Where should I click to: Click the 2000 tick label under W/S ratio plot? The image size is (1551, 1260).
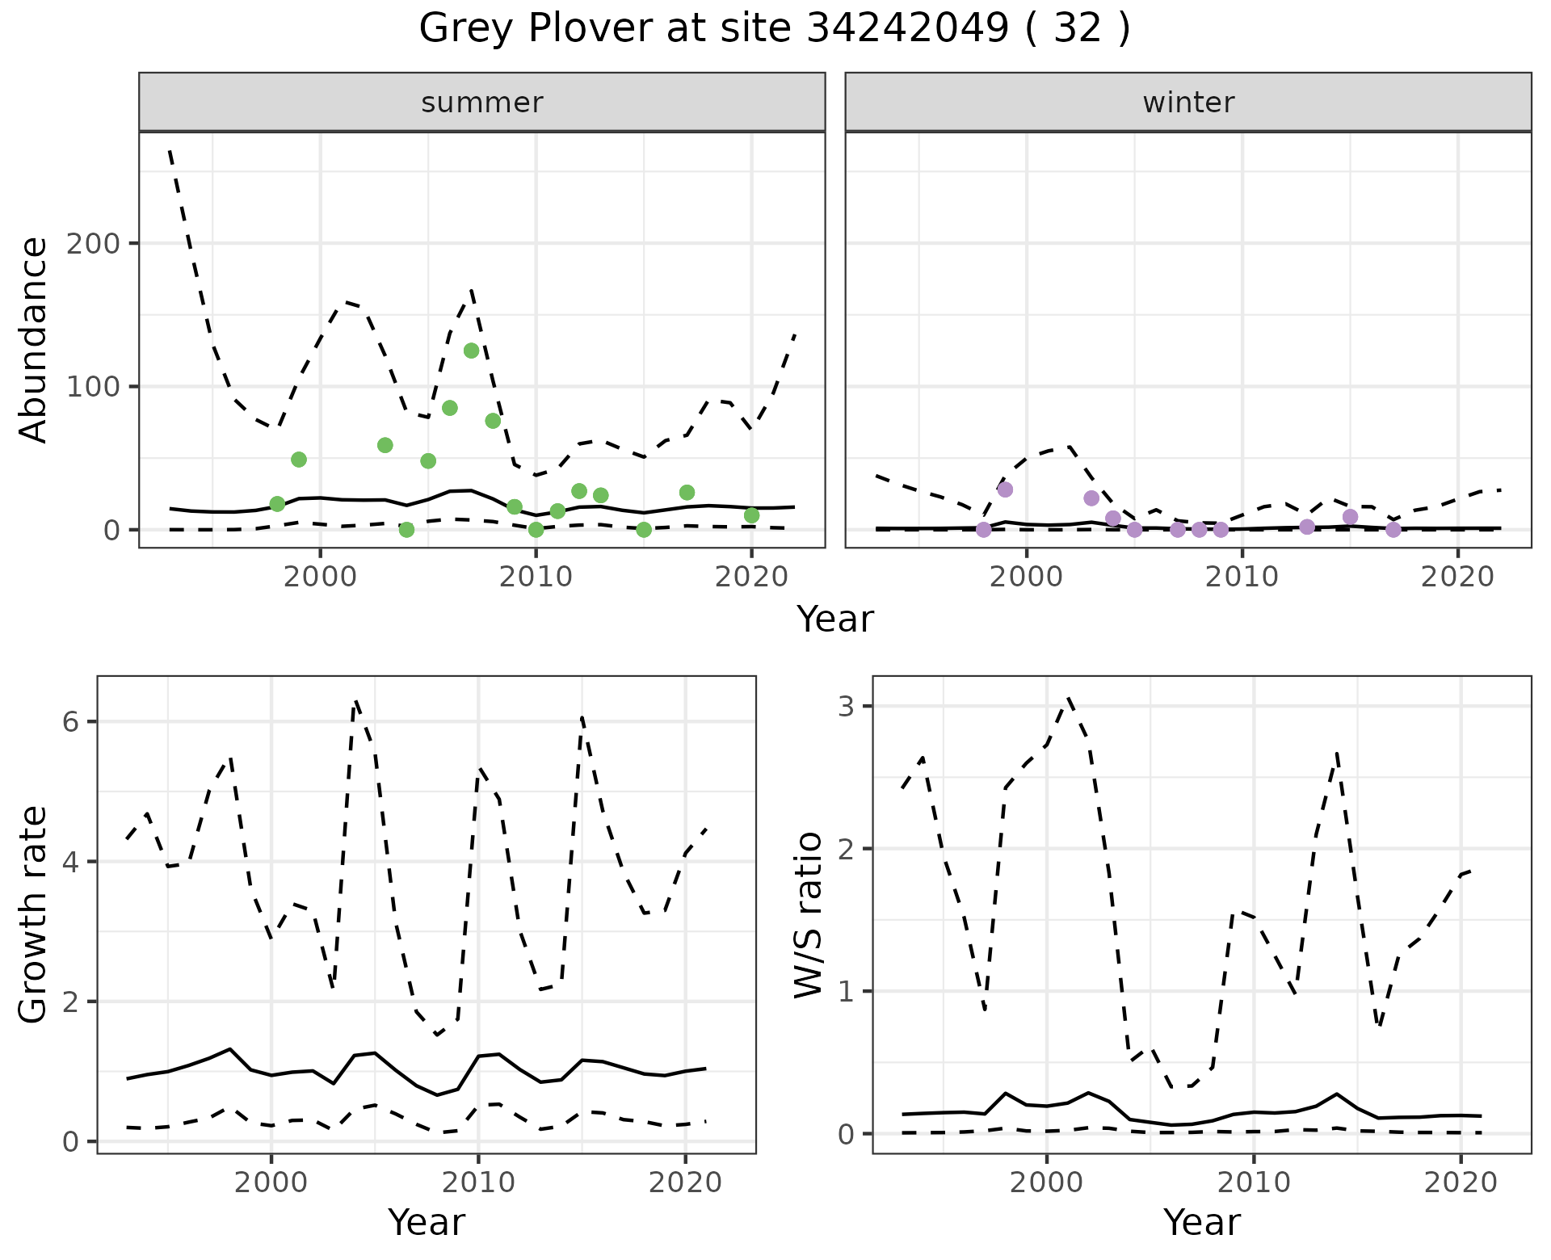pos(1047,1183)
